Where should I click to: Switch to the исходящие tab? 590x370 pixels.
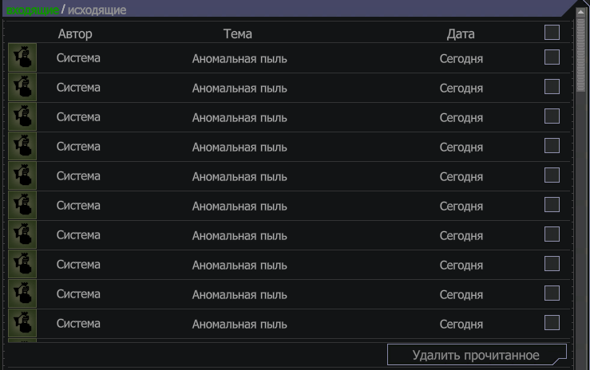[x=97, y=10]
